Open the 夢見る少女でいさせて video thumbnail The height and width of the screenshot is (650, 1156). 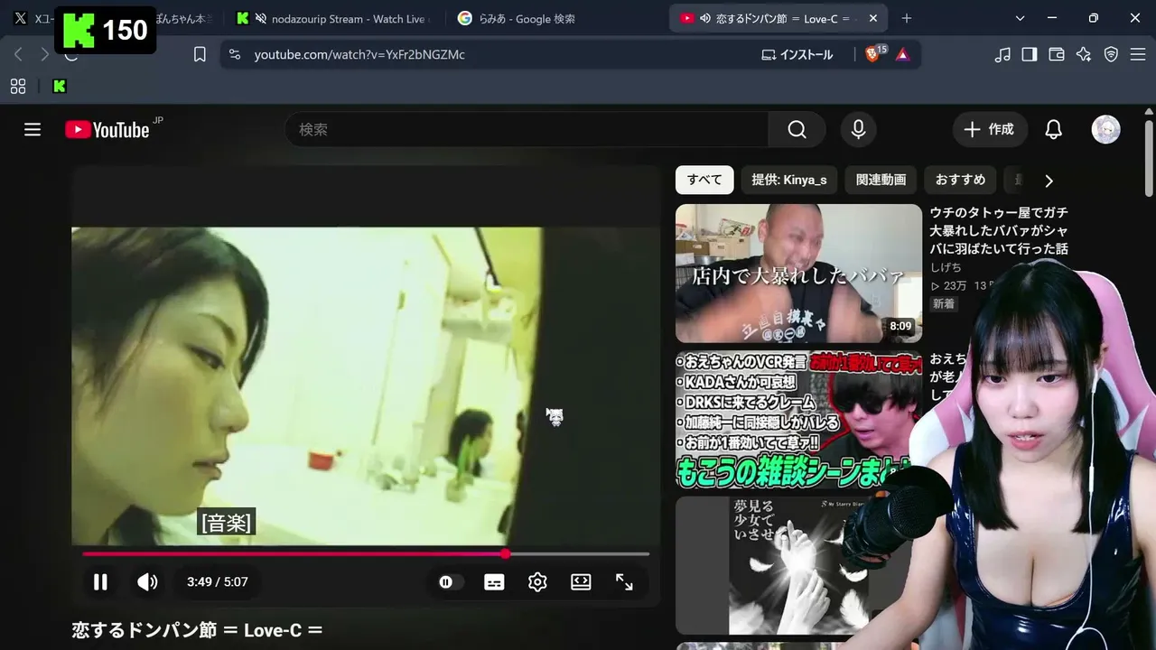point(798,566)
